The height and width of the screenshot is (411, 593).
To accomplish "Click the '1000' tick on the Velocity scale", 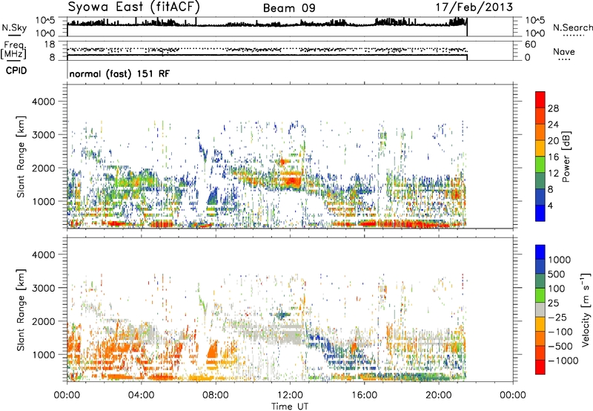I will click(x=560, y=260).
